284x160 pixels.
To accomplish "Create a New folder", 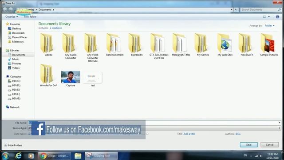I will coord(30,17).
